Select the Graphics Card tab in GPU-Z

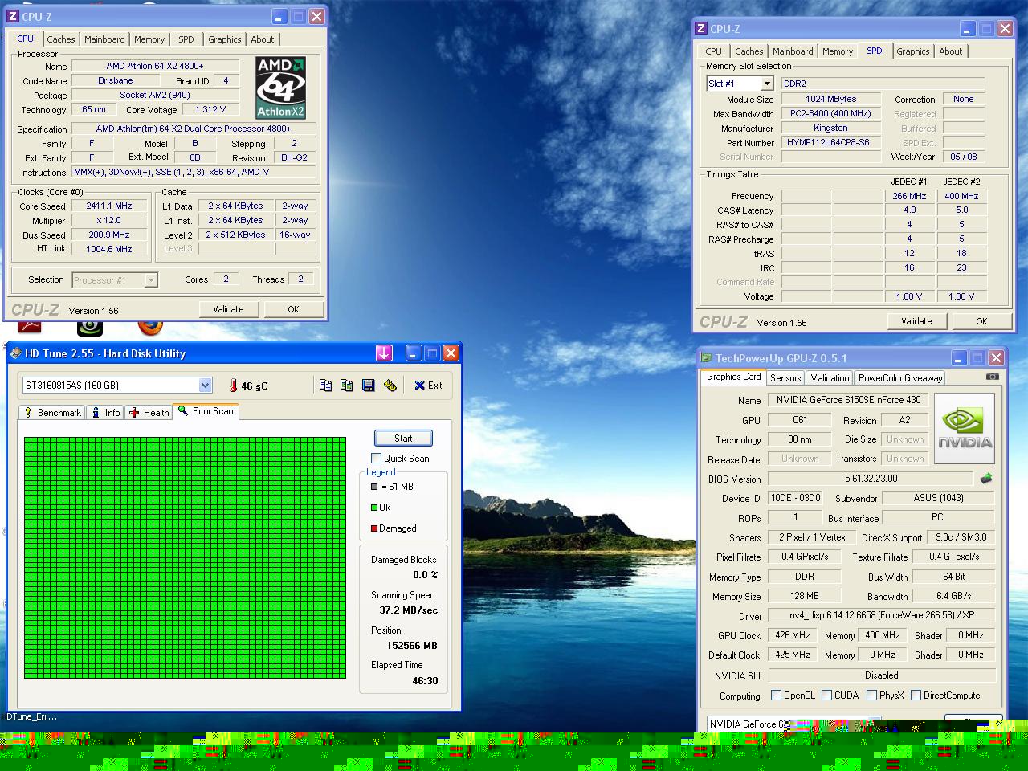click(733, 377)
